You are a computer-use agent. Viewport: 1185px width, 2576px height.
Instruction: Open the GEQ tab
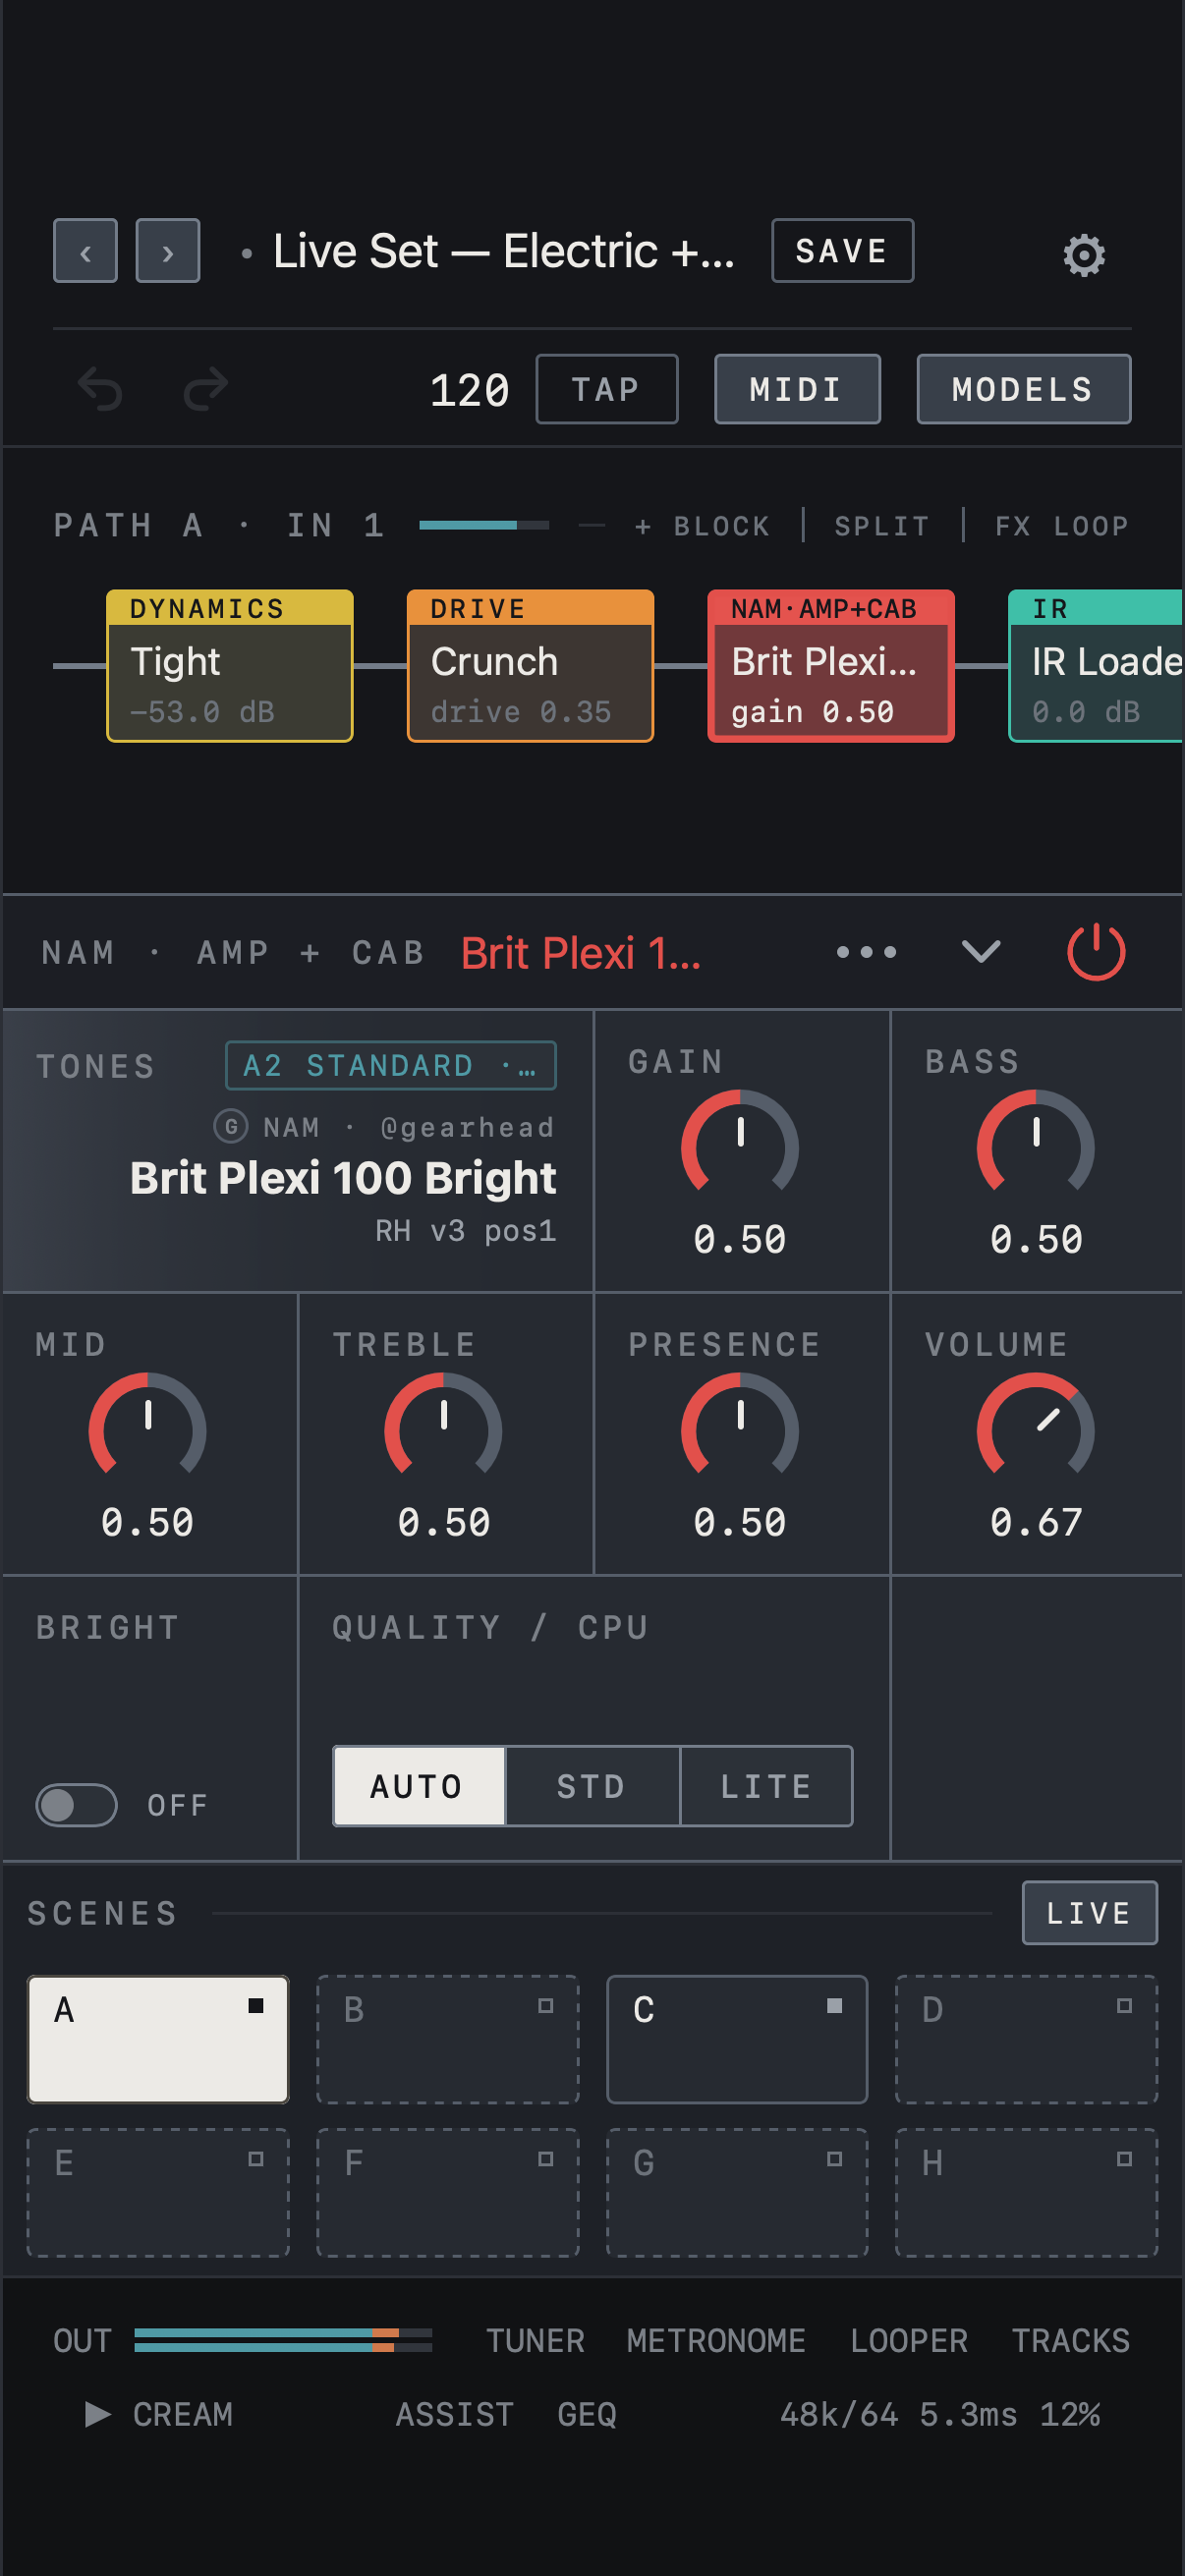(587, 2414)
